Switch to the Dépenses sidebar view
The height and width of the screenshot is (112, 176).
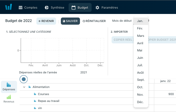(x=9, y=87)
